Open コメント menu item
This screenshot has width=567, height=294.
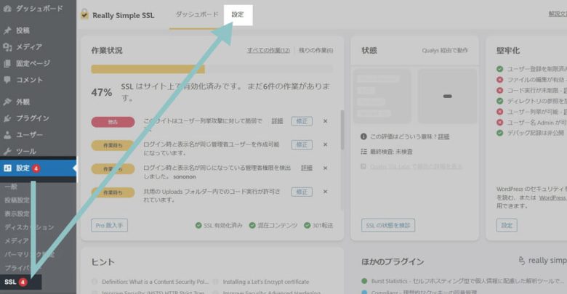coord(29,80)
